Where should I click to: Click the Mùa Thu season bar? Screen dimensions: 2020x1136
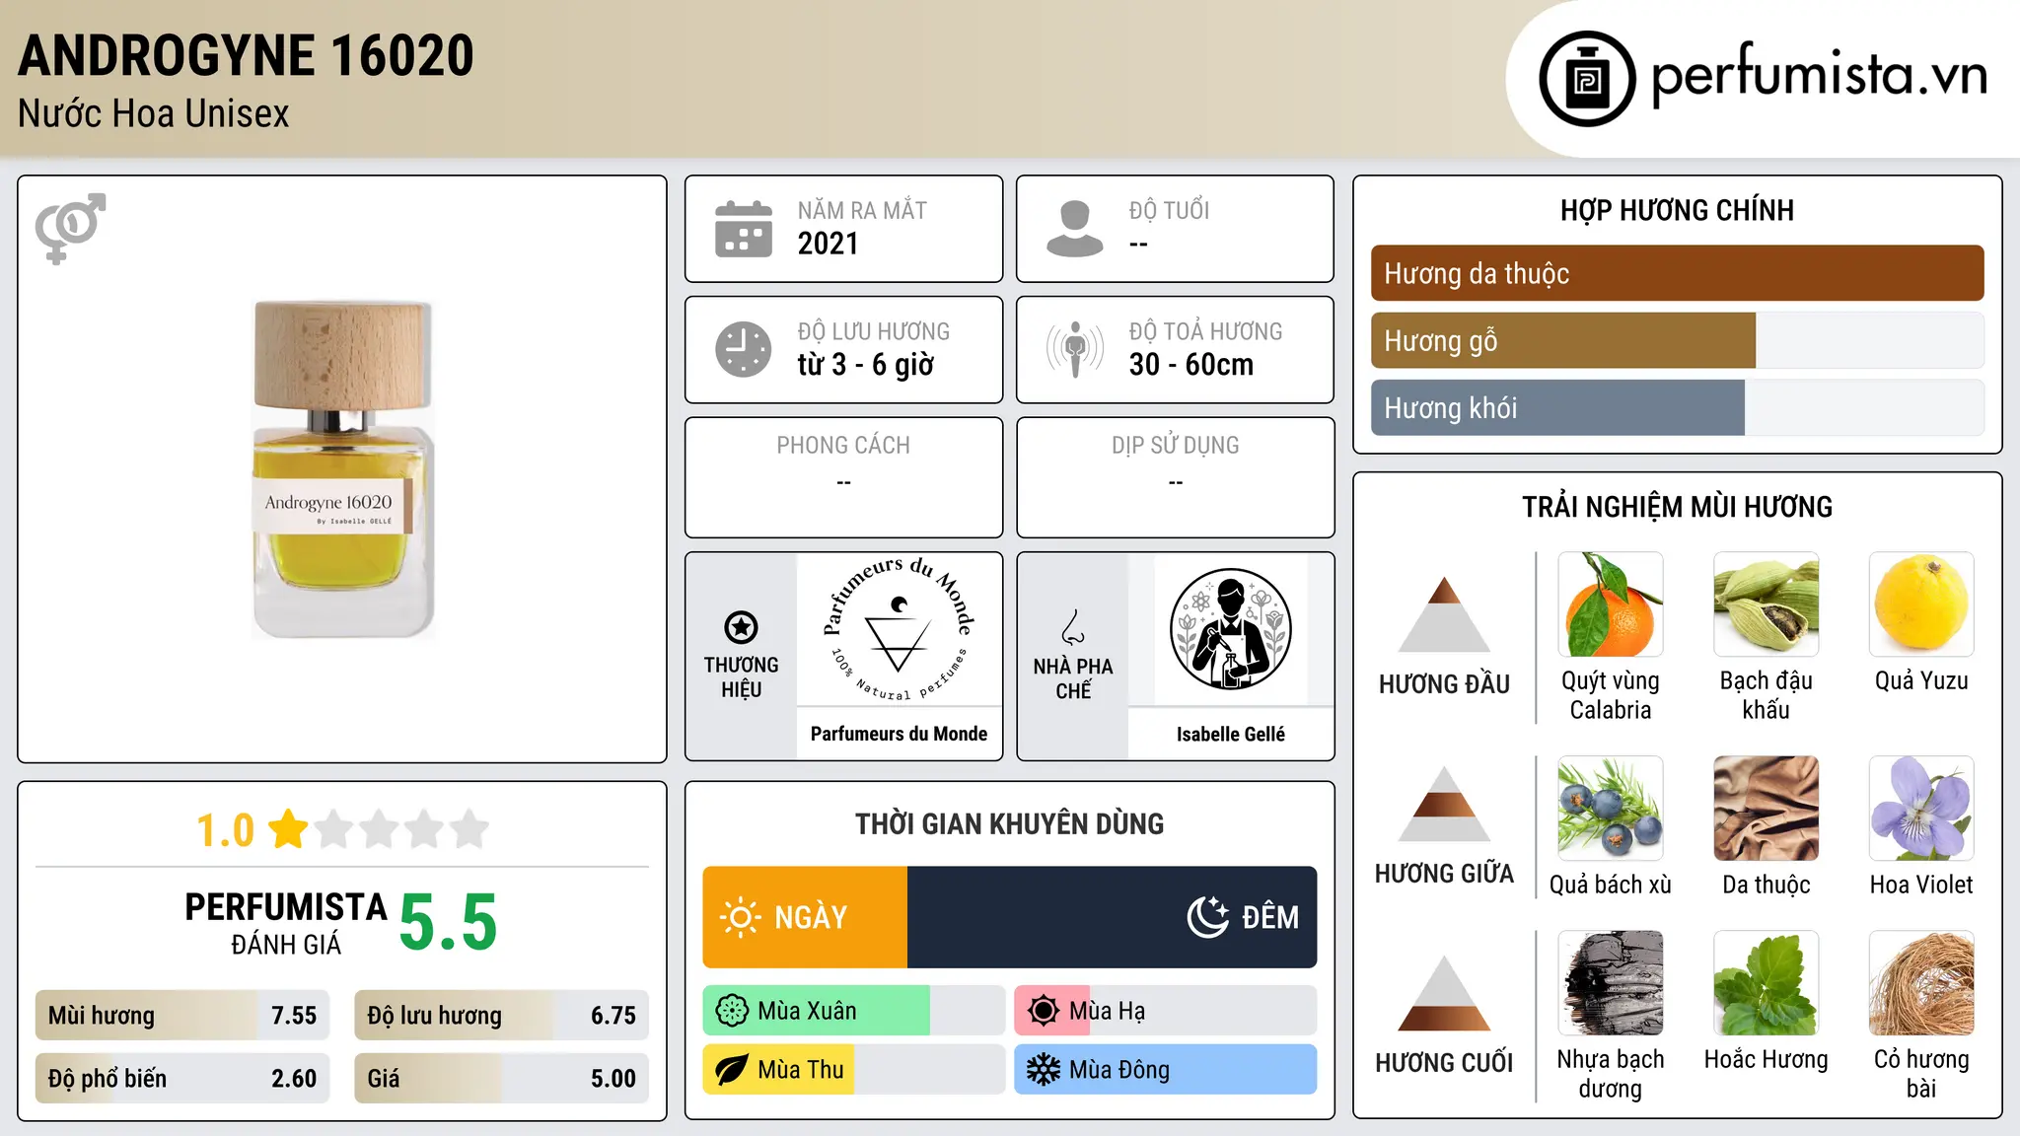(854, 1070)
